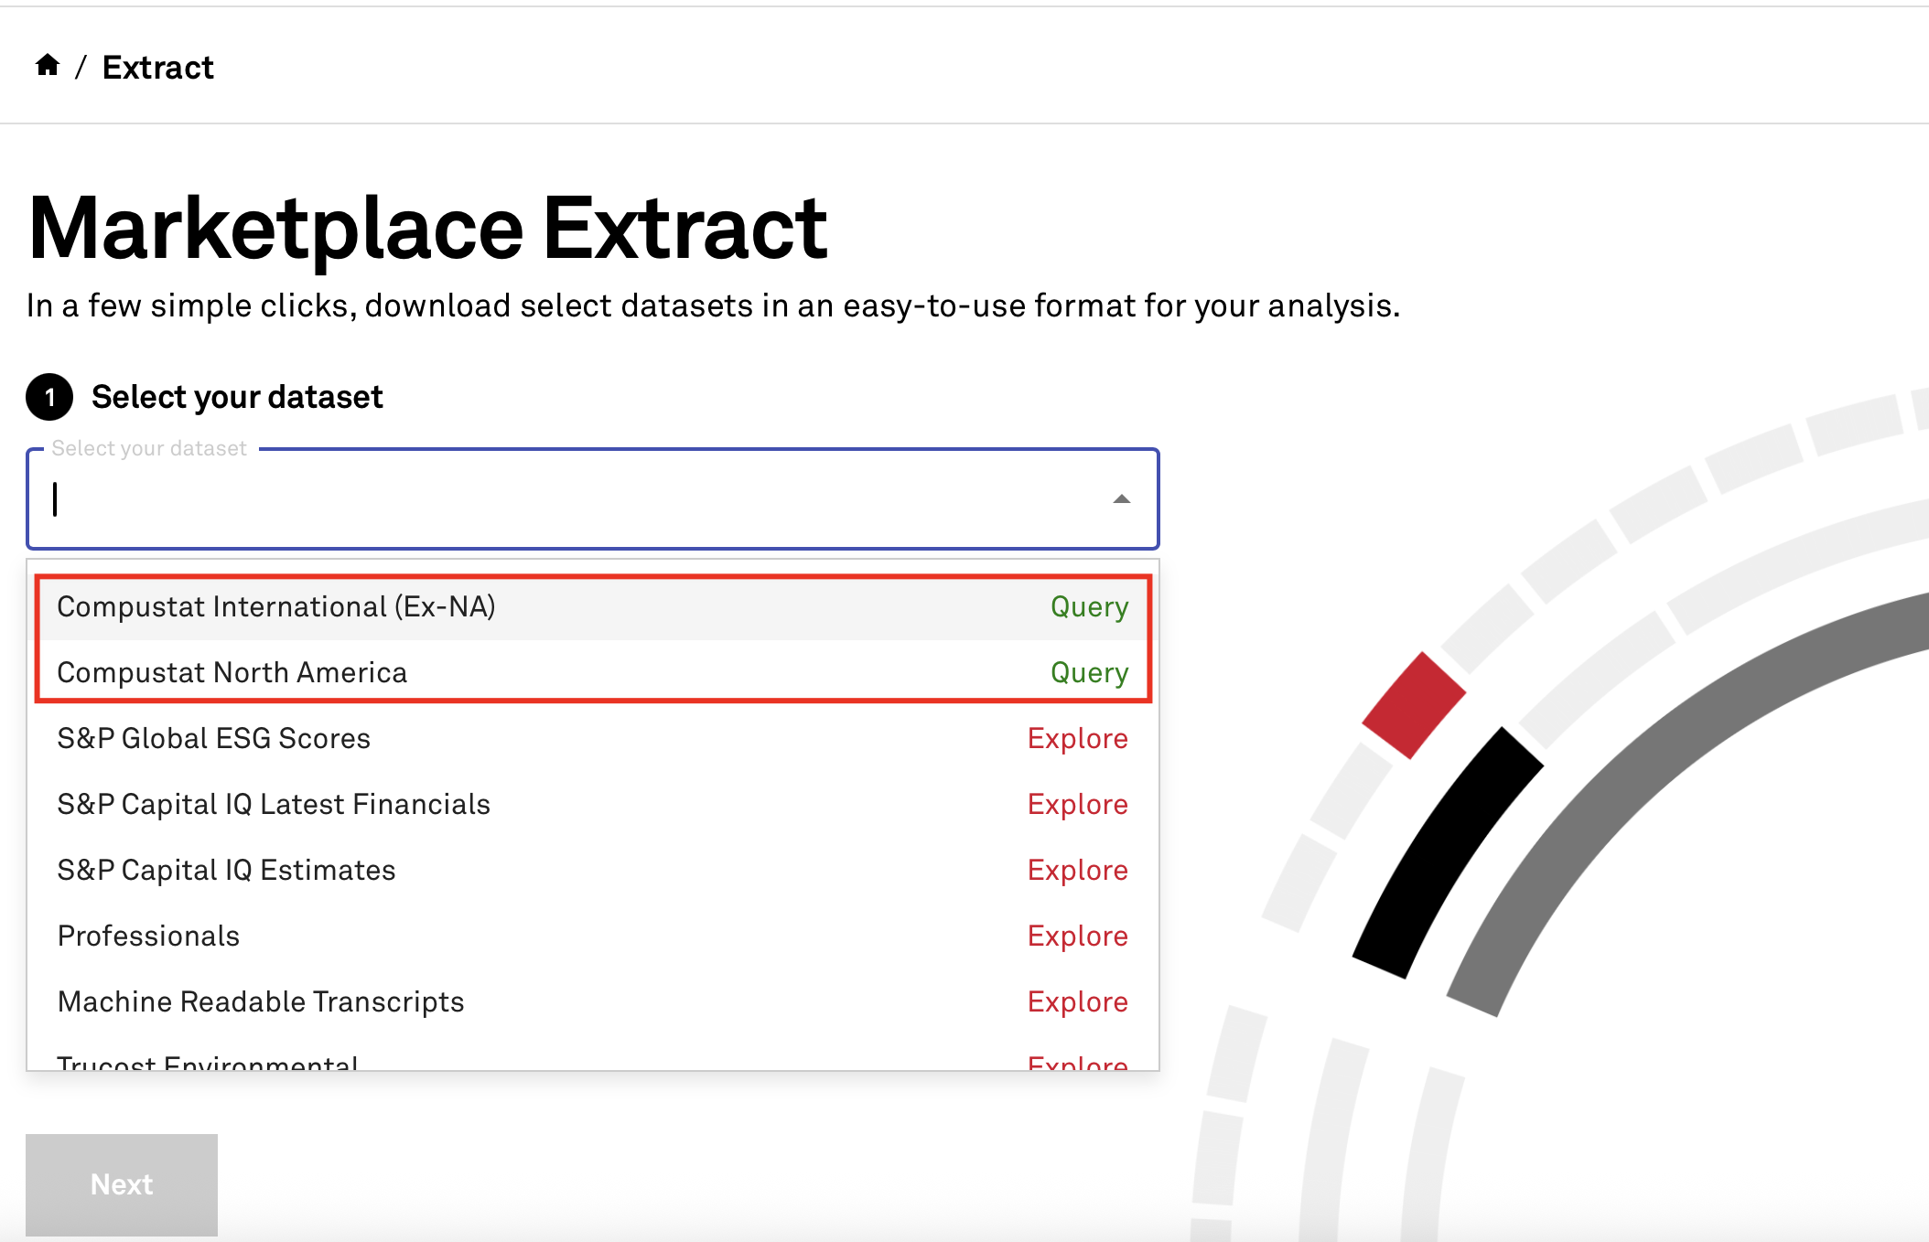
Task: Choose Compustat North America dataset
Action: (593, 673)
